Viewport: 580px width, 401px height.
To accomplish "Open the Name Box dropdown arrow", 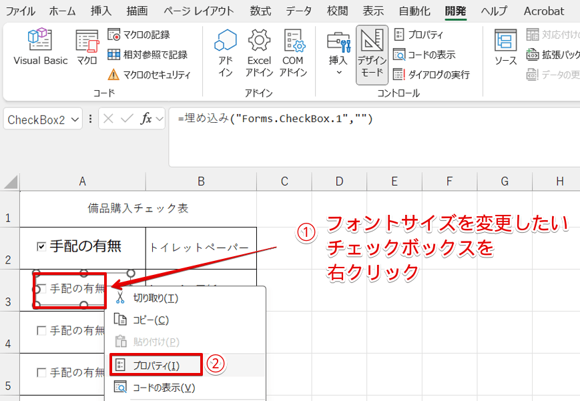I will click(76, 119).
